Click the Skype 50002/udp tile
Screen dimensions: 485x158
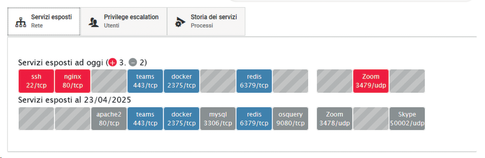[407, 119]
